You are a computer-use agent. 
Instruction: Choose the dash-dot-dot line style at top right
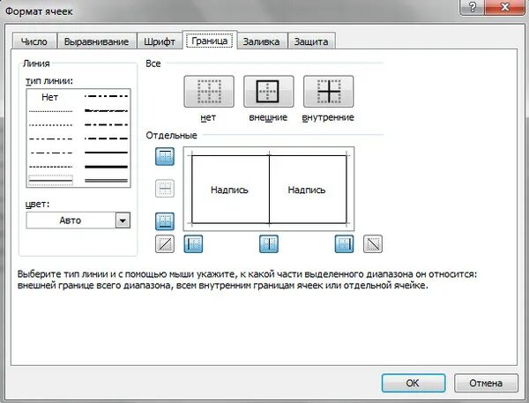tap(107, 96)
